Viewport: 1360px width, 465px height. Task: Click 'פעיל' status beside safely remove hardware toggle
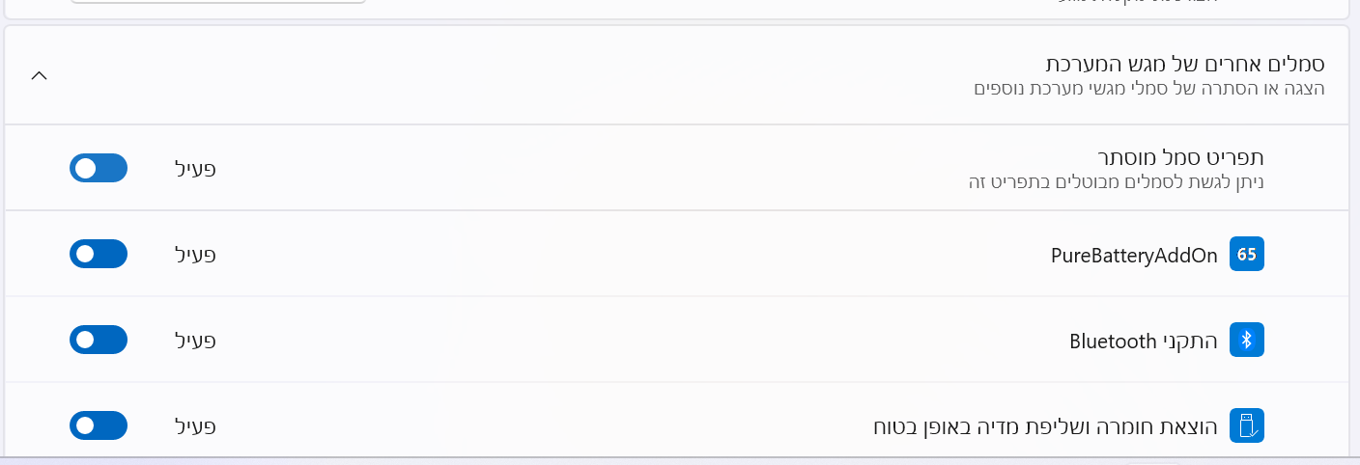195,425
